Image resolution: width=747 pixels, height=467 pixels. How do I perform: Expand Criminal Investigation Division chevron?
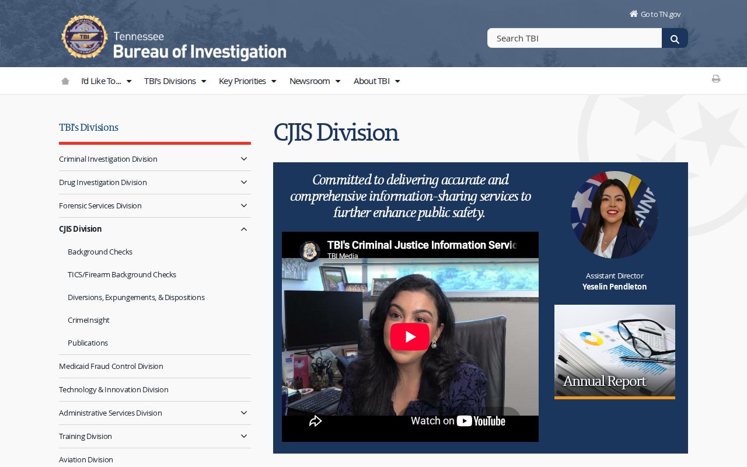click(x=244, y=159)
